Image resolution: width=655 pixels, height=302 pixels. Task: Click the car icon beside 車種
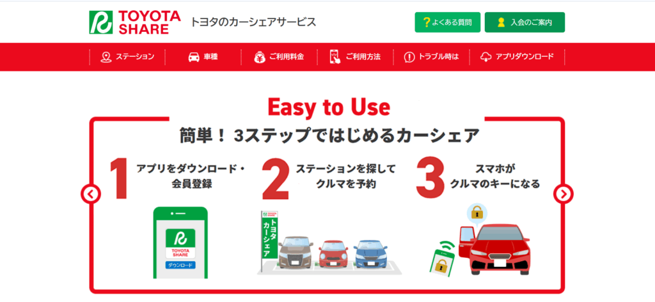[193, 57]
